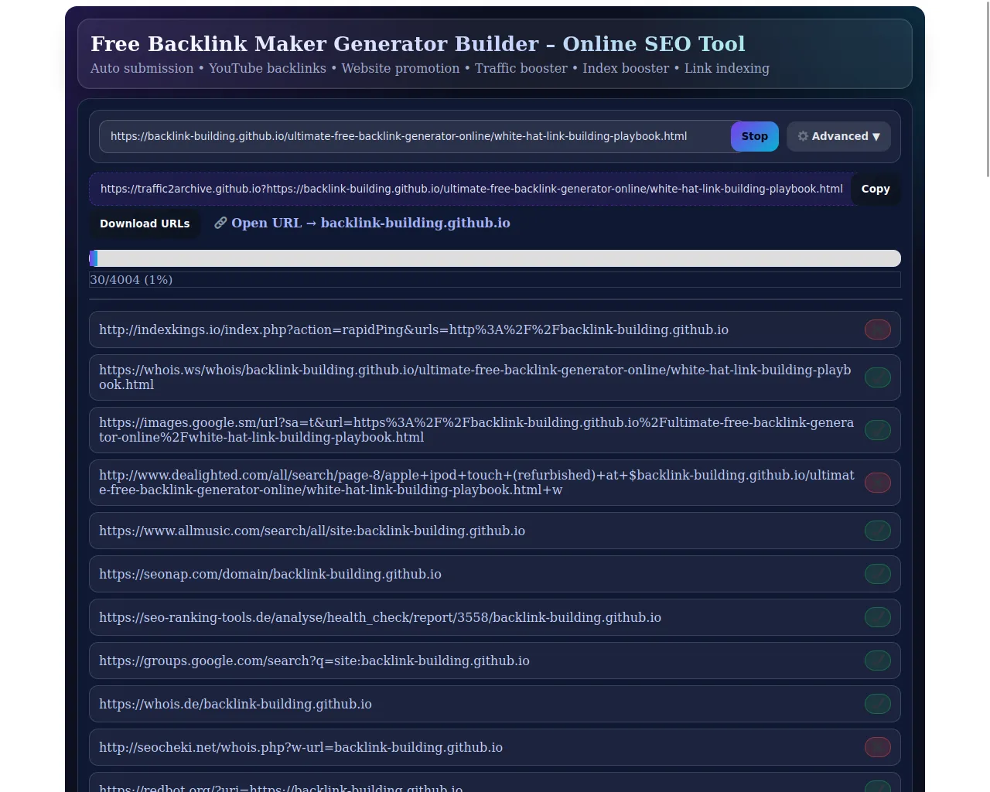This screenshot has width=990, height=792.
Task: Click the '30/4004 (1%)' progress counter text
Action: pos(131,280)
